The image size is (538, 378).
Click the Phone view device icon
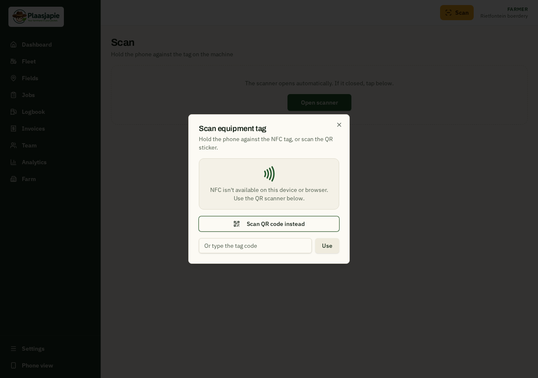click(13, 365)
